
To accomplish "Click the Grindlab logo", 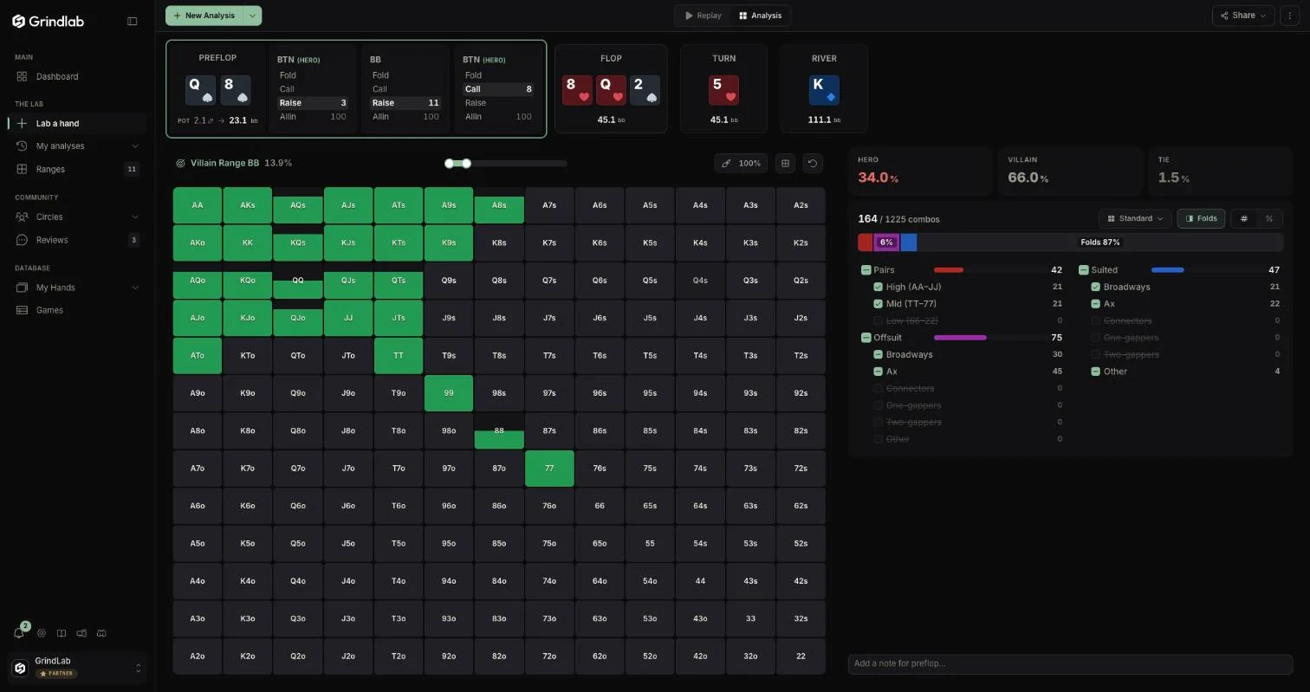I will click(48, 21).
